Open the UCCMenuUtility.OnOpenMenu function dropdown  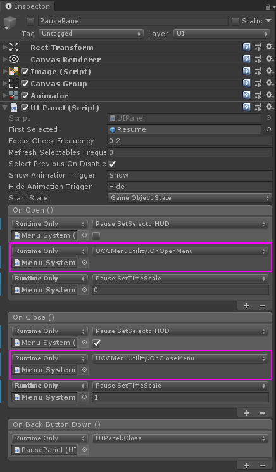pos(180,251)
